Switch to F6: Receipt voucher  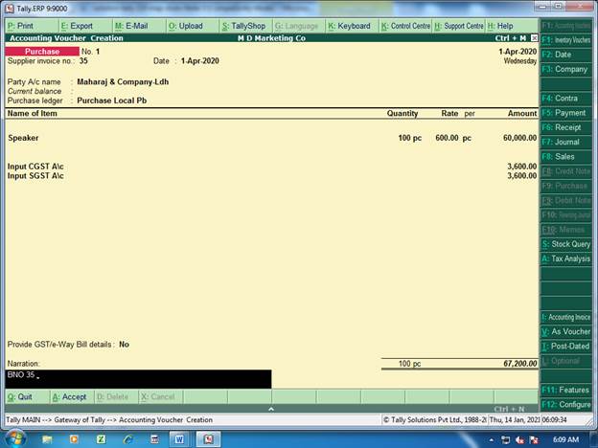566,127
